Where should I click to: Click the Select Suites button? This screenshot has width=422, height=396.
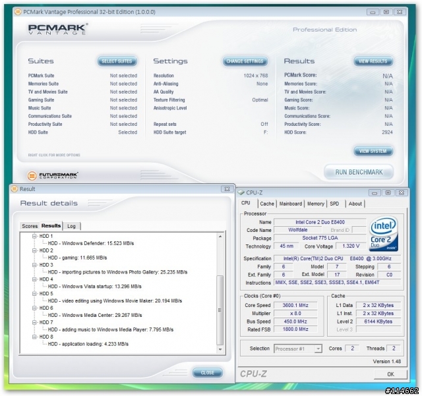117,61
